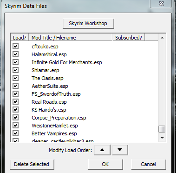Uncheck Real Roads.esp checkbox

pos(15,102)
